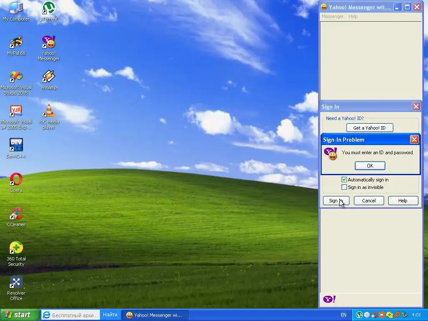Open the Messenger menu
The width and height of the screenshot is (428, 321).
tap(332, 16)
